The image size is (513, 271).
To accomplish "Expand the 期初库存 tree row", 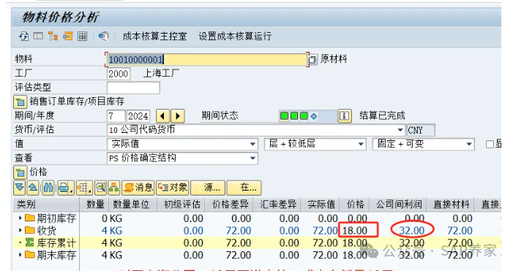I will click(20, 218).
